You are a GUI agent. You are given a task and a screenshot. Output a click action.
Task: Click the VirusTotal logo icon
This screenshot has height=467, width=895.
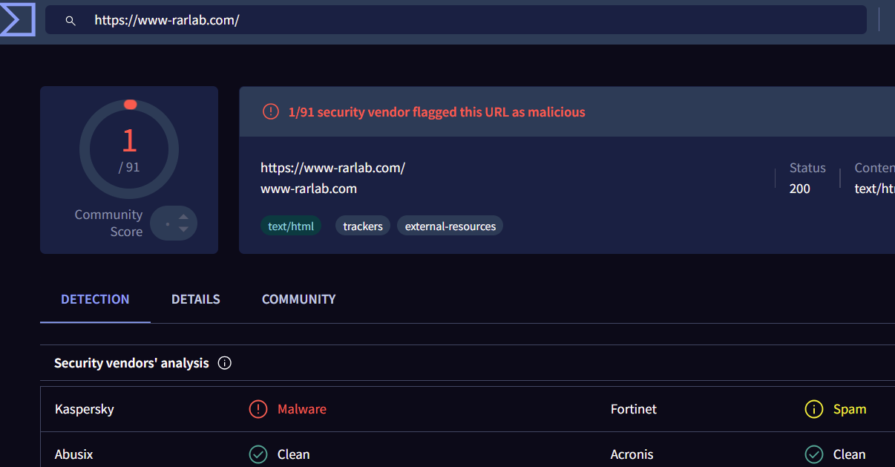tap(16, 19)
